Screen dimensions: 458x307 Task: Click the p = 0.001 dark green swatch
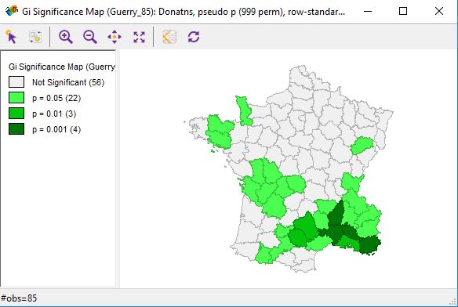click(16, 129)
